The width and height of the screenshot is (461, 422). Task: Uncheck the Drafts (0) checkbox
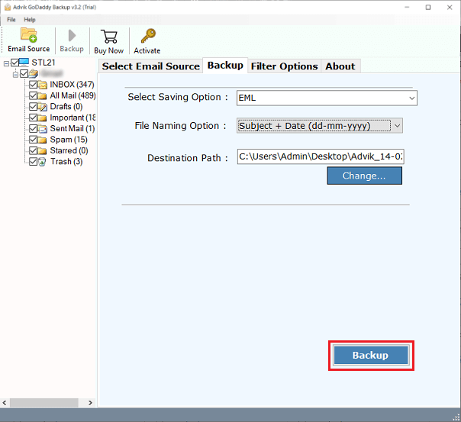click(x=34, y=107)
